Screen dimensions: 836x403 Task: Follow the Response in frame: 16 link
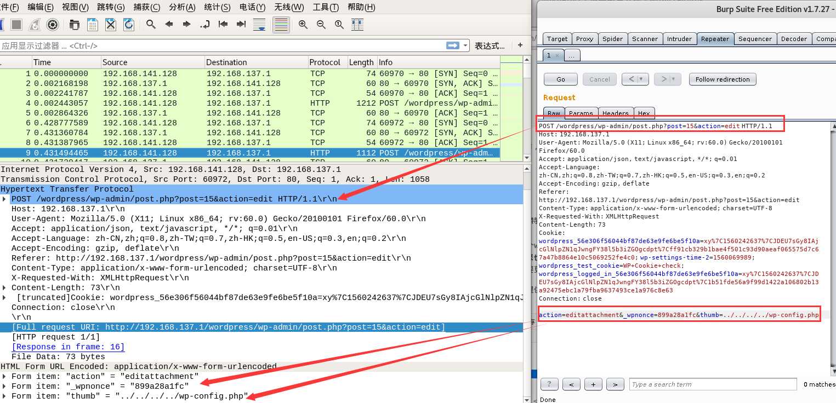(x=68, y=347)
